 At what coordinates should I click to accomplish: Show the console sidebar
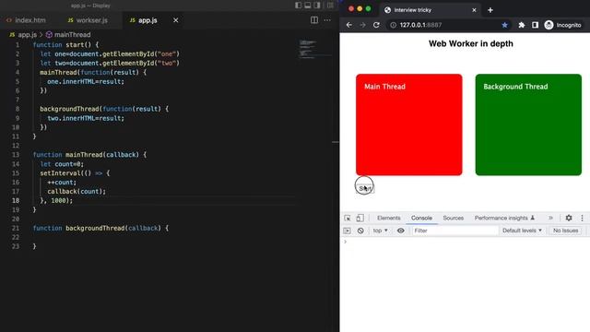tap(347, 231)
